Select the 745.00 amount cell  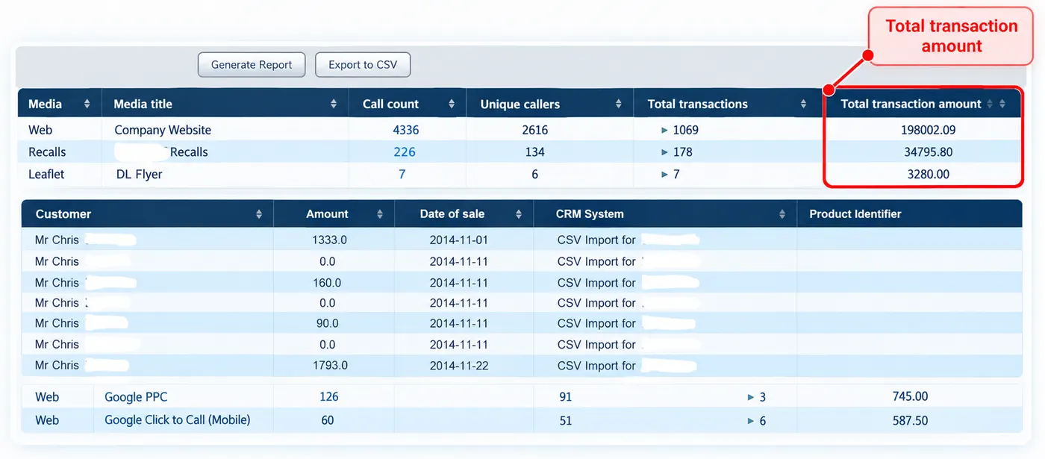pos(910,397)
